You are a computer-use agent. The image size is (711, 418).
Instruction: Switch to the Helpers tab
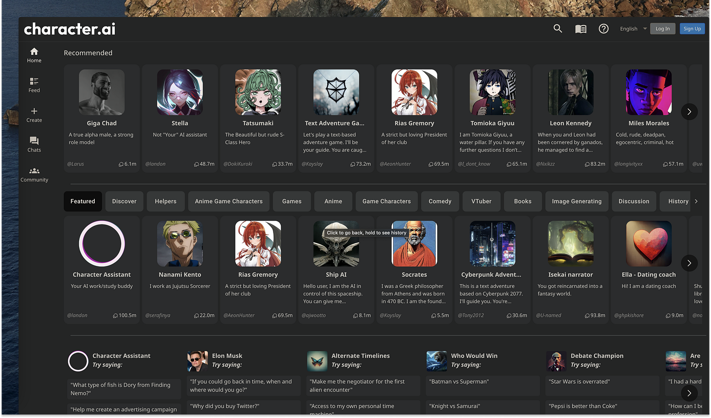coord(166,201)
